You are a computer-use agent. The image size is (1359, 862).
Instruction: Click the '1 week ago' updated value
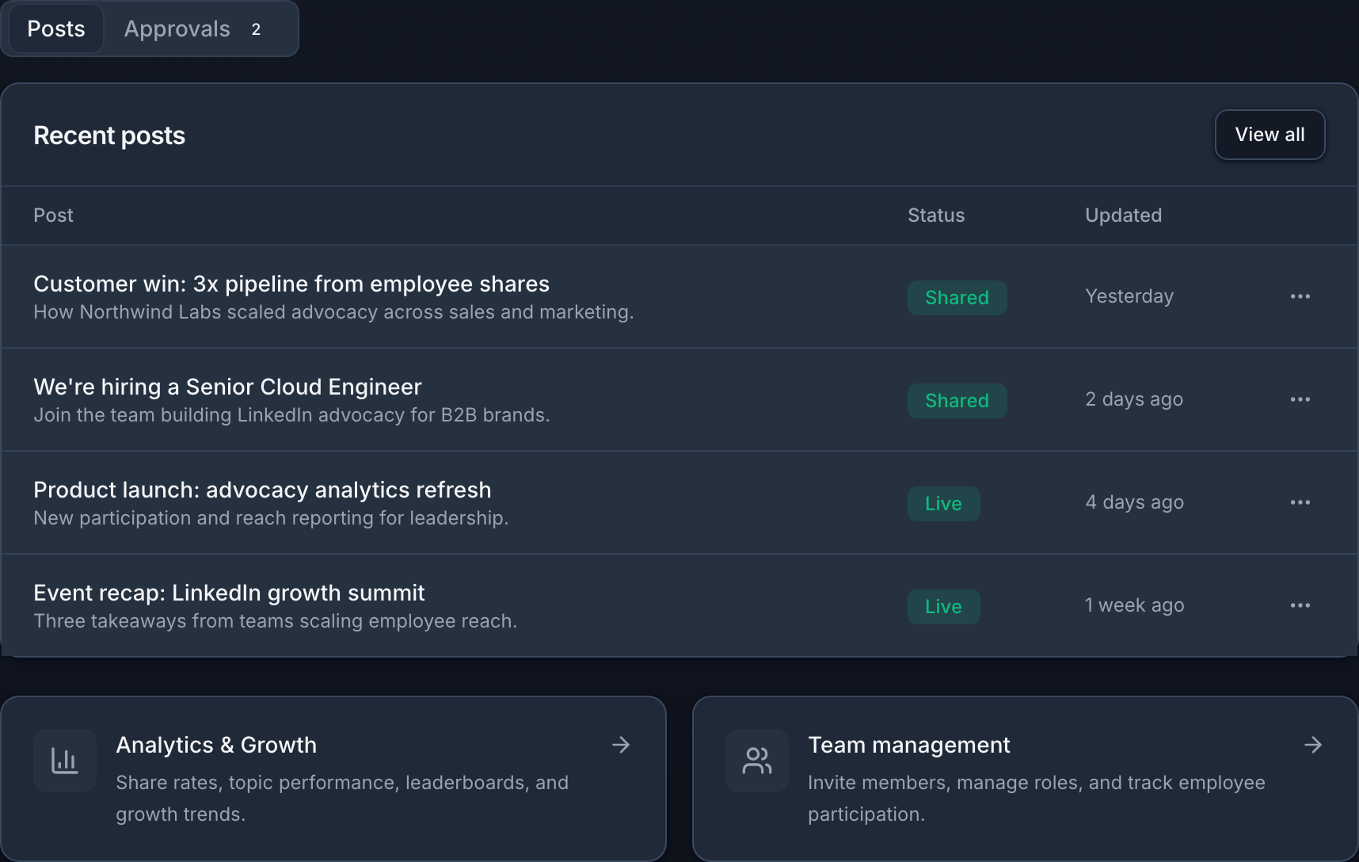pyautogui.click(x=1134, y=605)
